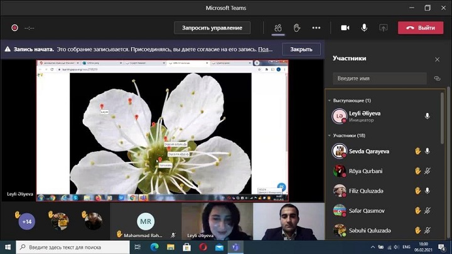Click the Введите имя search field
Viewport: 452px width, 254px height.
[x=380, y=78]
